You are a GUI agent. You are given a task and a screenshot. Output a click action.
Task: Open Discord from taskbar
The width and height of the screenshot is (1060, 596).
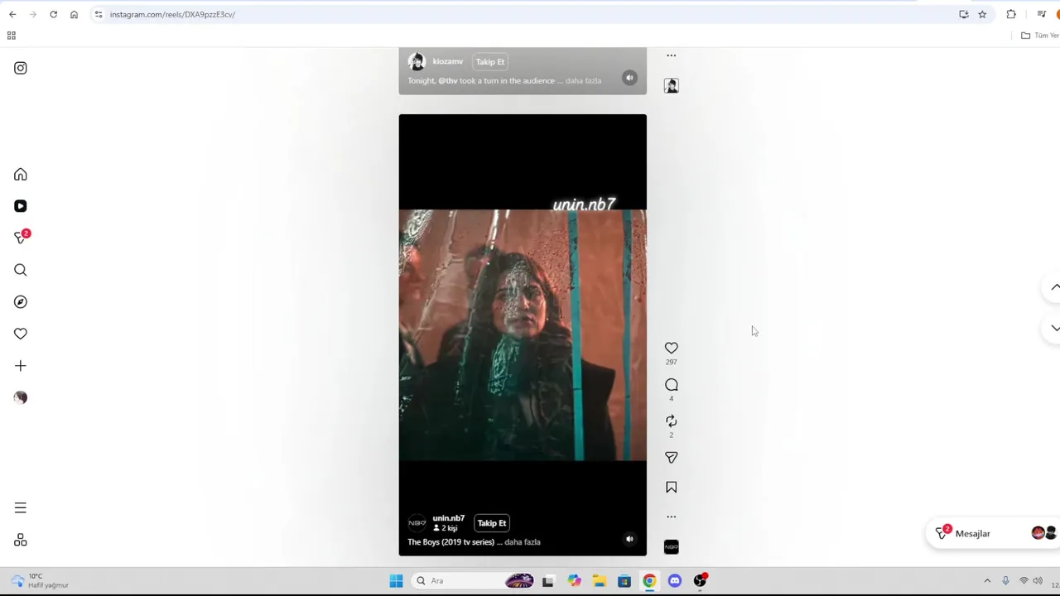click(674, 581)
